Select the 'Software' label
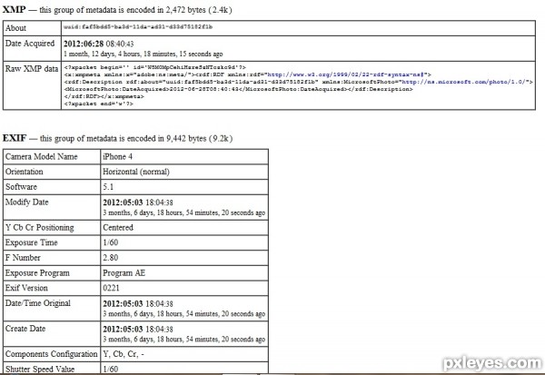545x375 pixels. pyautogui.click(x=21, y=187)
